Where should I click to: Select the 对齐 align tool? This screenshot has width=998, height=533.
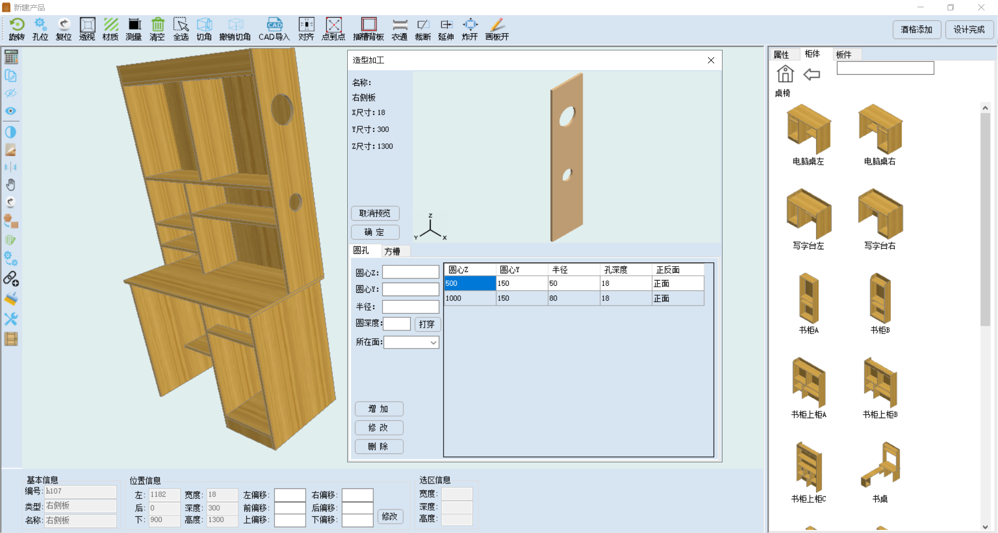306,29
